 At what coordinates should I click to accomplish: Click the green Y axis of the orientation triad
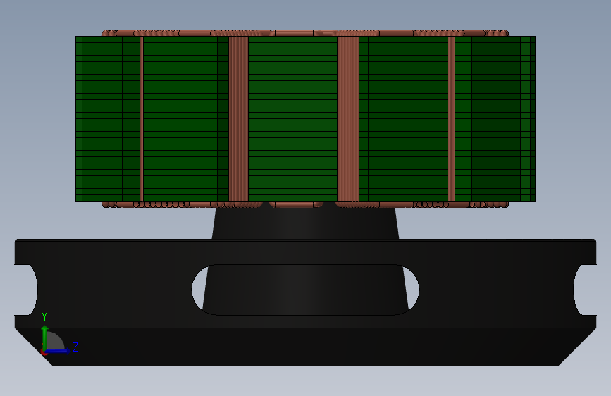(x=45, y=337)
